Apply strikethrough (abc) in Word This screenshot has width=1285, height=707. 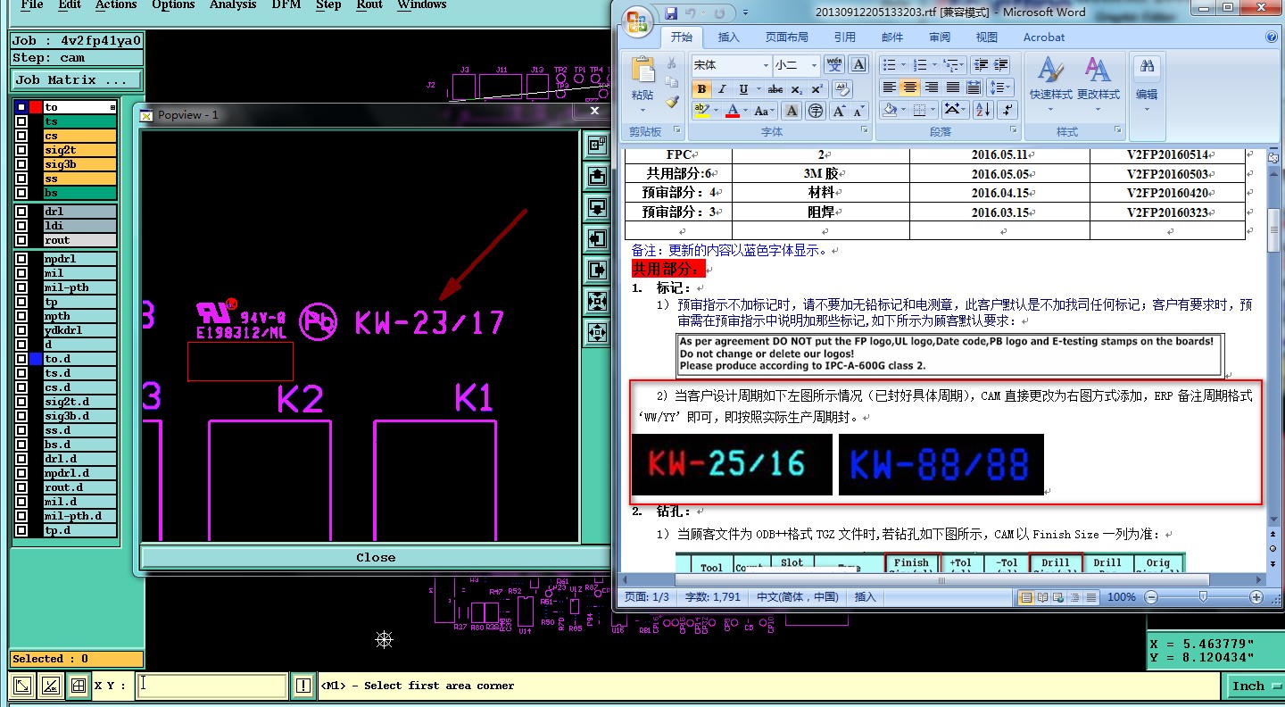point(775,88)
